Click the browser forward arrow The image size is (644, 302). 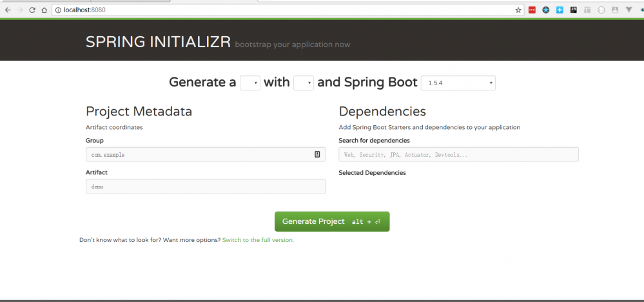[20, 10]
